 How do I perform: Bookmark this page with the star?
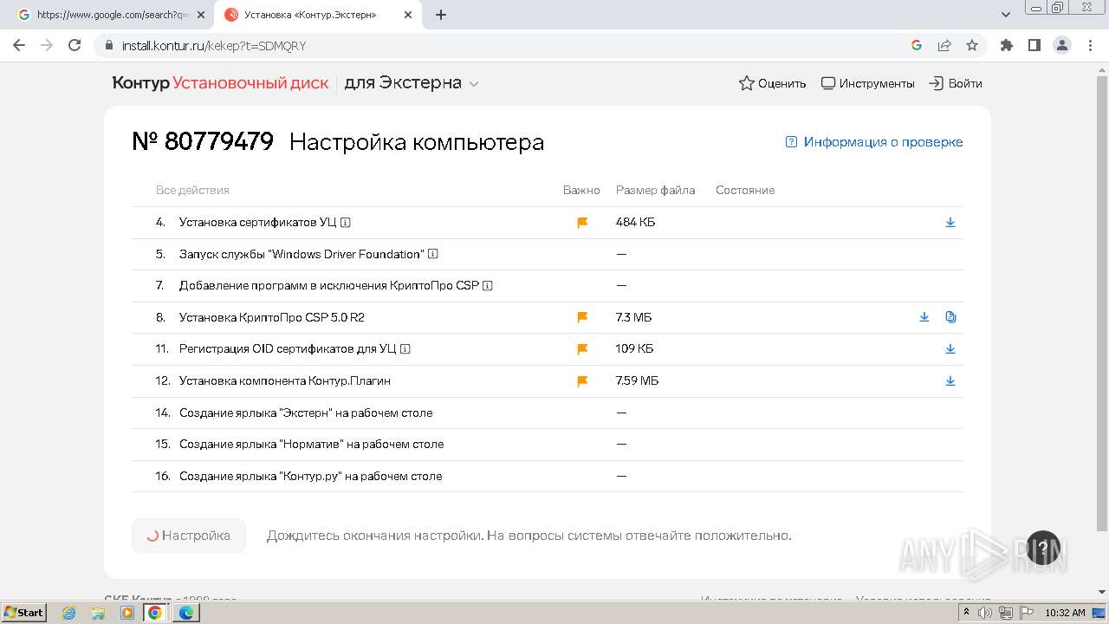click(972, 45)
